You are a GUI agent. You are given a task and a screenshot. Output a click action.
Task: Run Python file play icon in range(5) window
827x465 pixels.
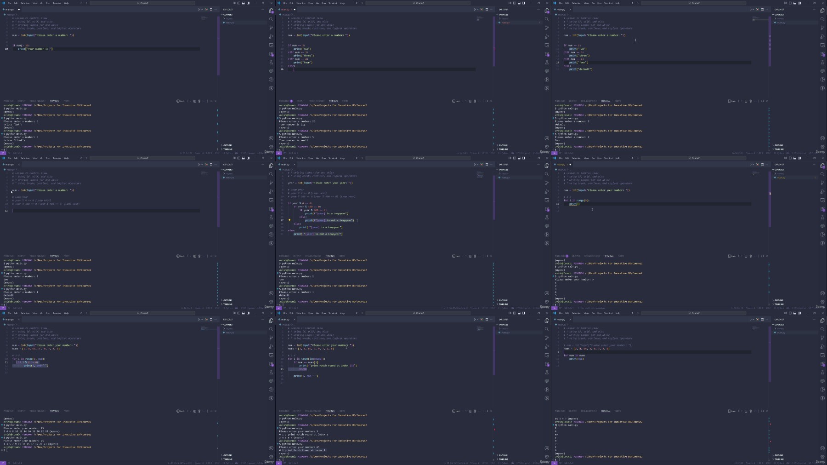(750, 164)
